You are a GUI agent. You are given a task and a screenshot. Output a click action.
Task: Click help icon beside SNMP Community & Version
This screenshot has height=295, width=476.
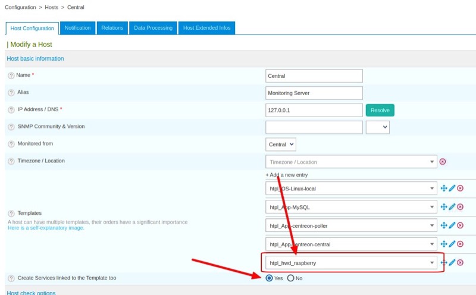point(11,127)
